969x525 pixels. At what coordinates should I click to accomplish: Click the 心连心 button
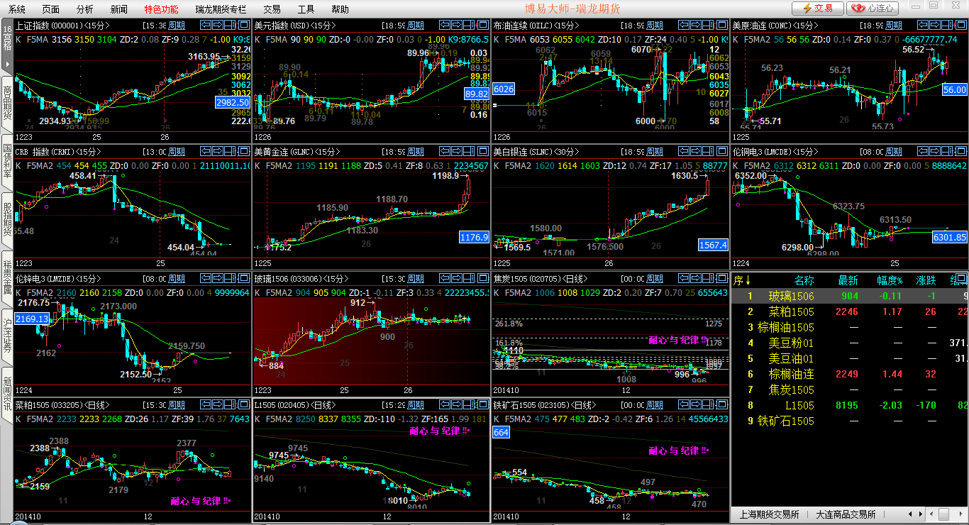(873, 9)
